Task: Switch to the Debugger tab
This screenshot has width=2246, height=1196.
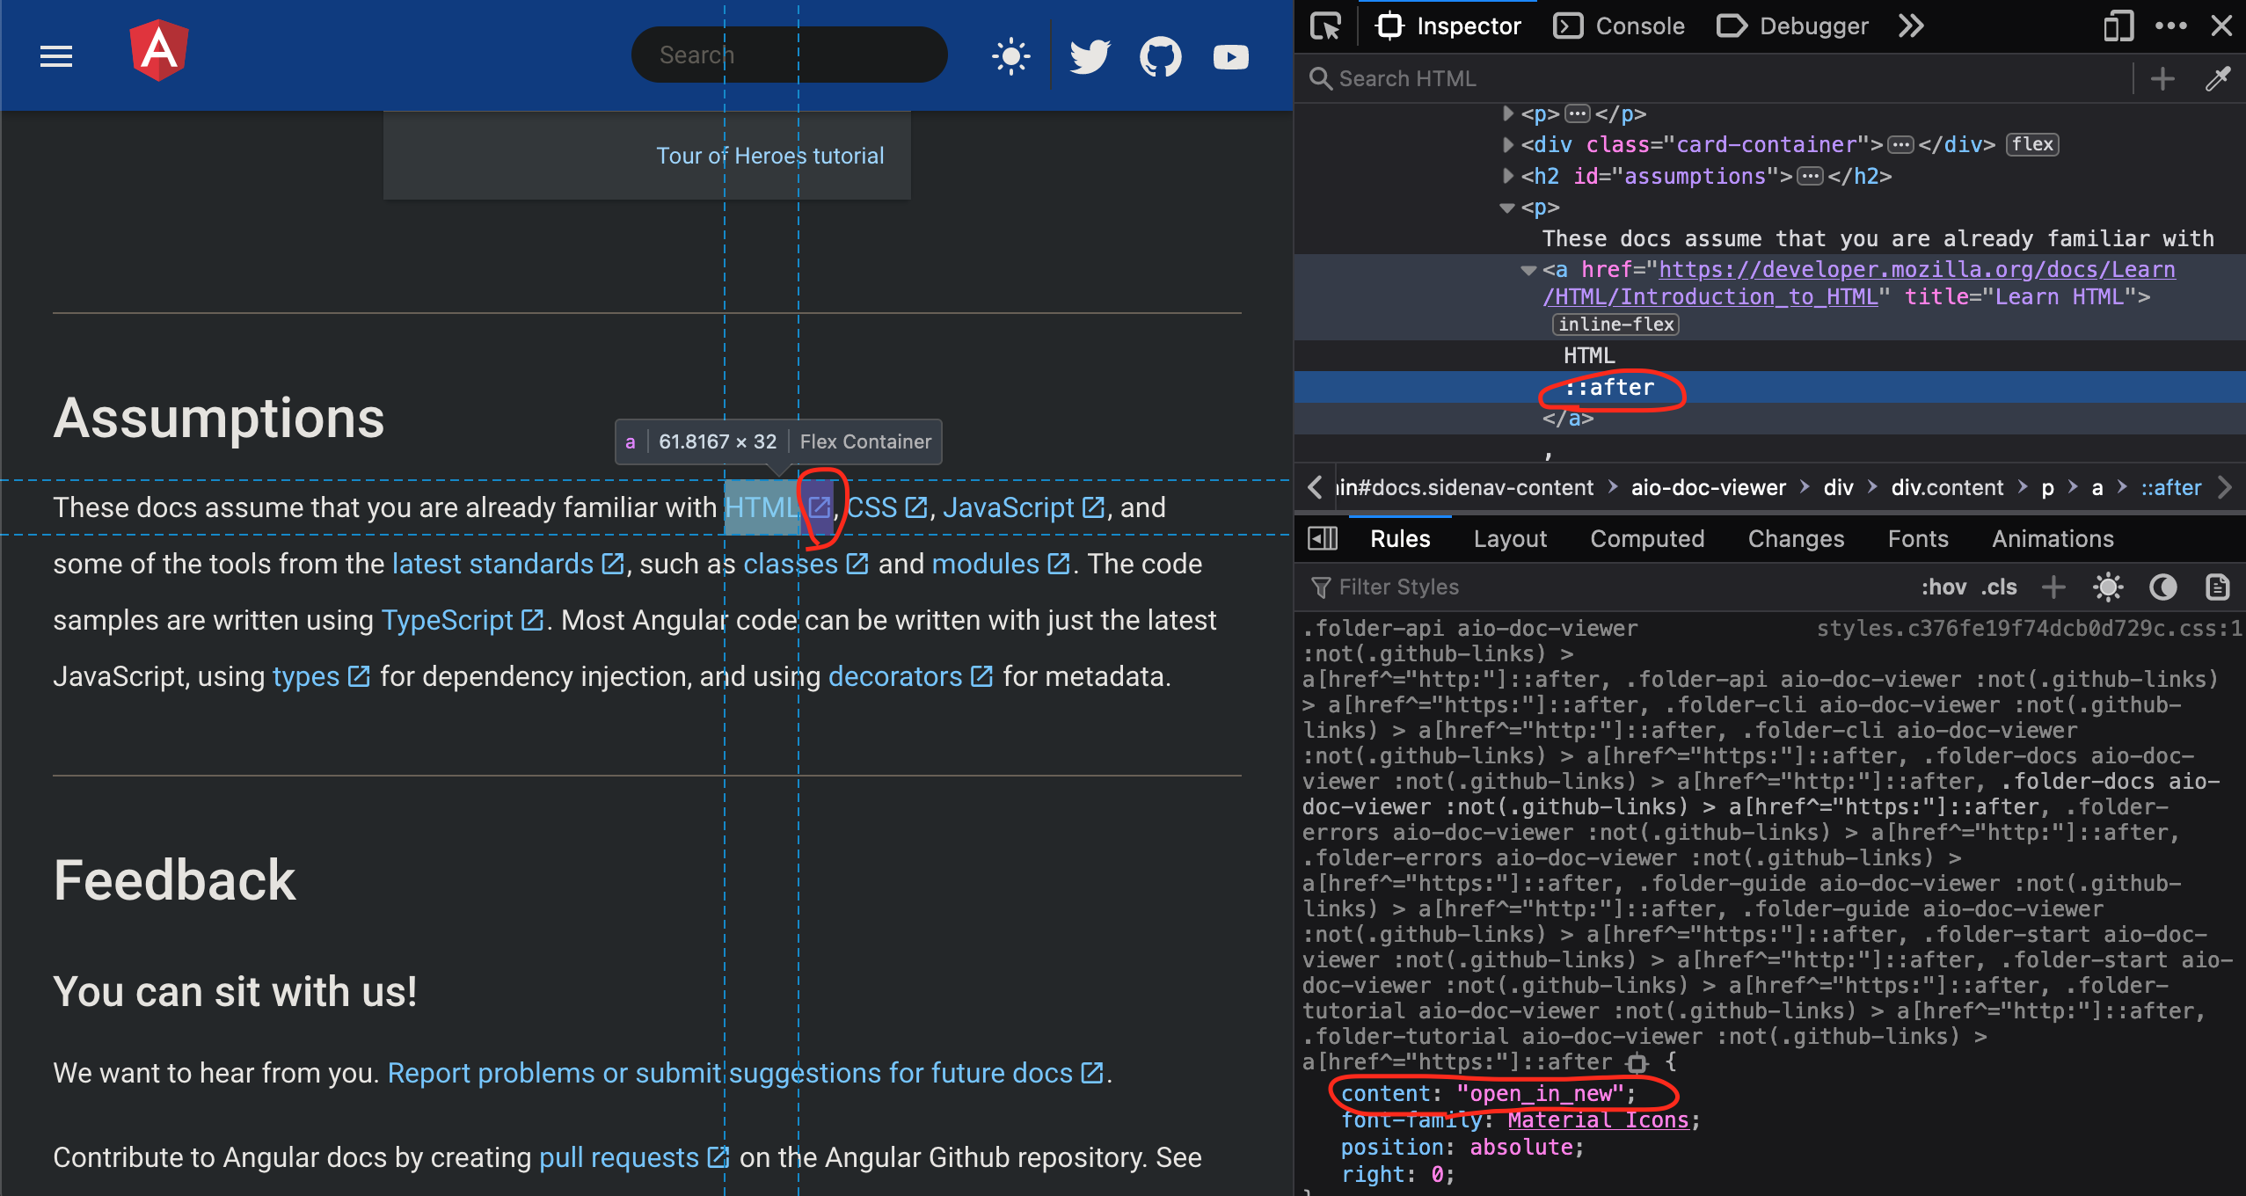Action: tap(1792, 26)
